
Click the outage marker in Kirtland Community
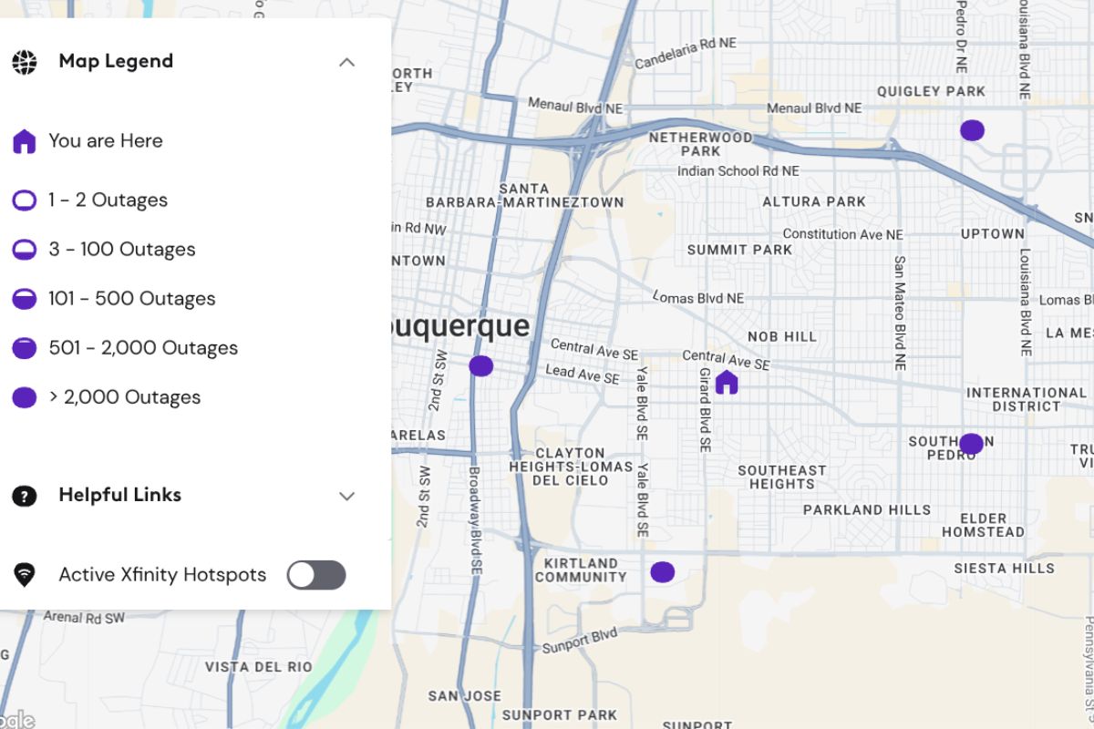[662, 571]
